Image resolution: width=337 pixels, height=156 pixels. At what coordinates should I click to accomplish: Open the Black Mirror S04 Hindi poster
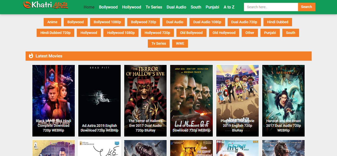(53, 101)
